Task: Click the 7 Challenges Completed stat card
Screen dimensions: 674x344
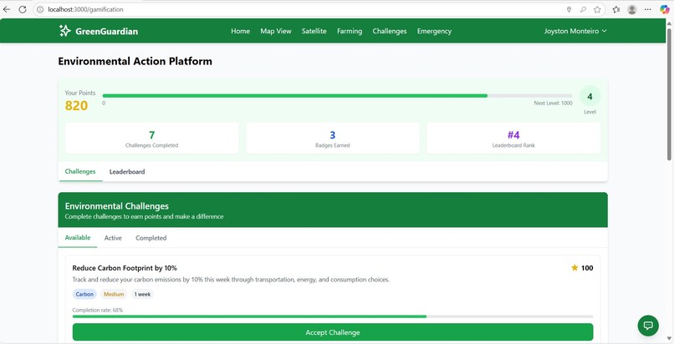Action: coord(151,138)
